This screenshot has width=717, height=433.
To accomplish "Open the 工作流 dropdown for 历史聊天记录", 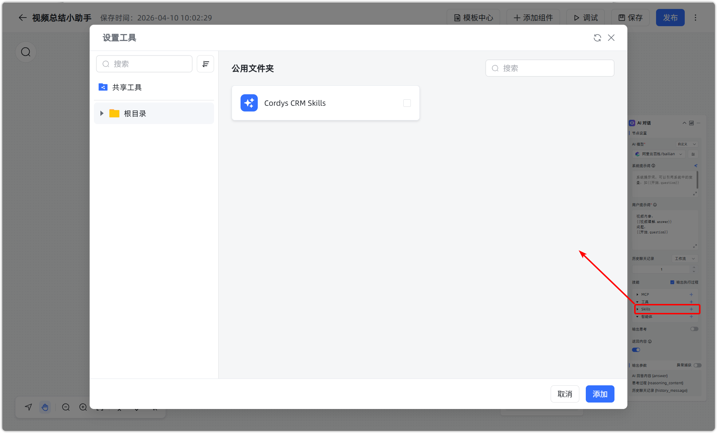I will click(x=685, y=258).
